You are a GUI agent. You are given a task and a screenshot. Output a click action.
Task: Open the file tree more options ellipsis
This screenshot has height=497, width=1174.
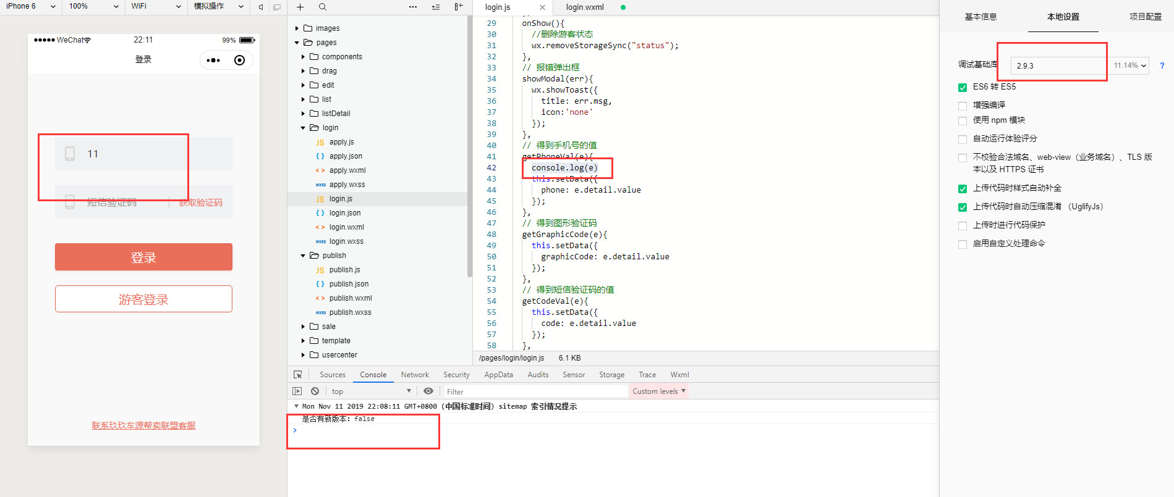click(x=413, y=7)
